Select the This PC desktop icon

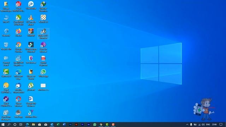[6, 19]
